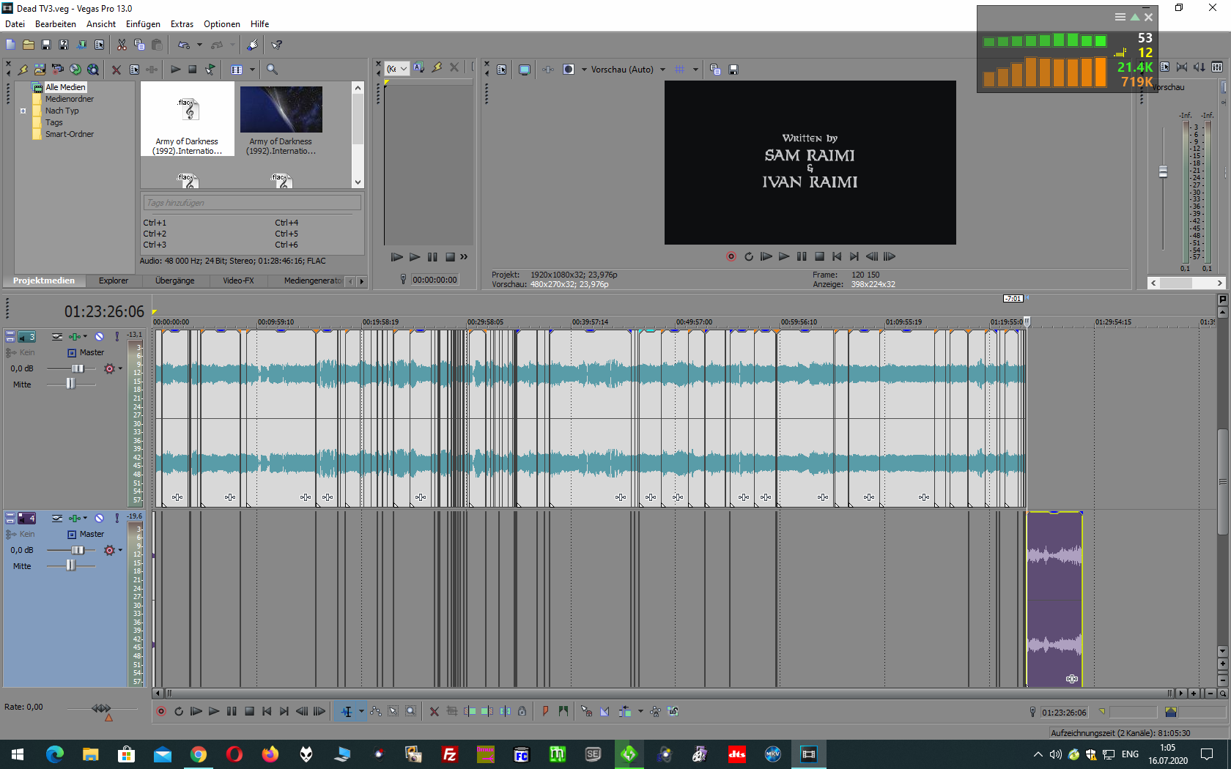Open the Extras menu

coord(182,24)
